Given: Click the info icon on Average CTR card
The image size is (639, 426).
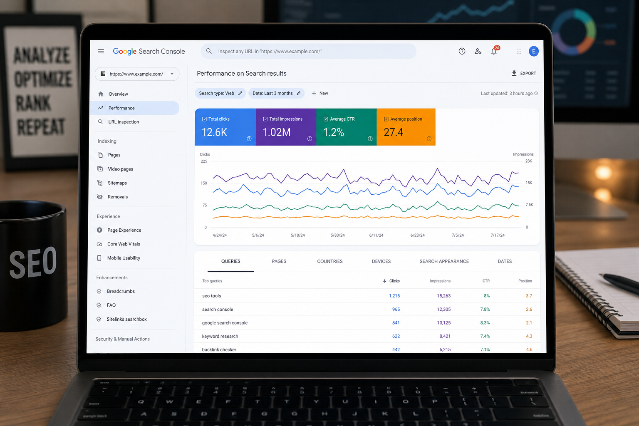Looking at the screenshot, I should [370, 139].
